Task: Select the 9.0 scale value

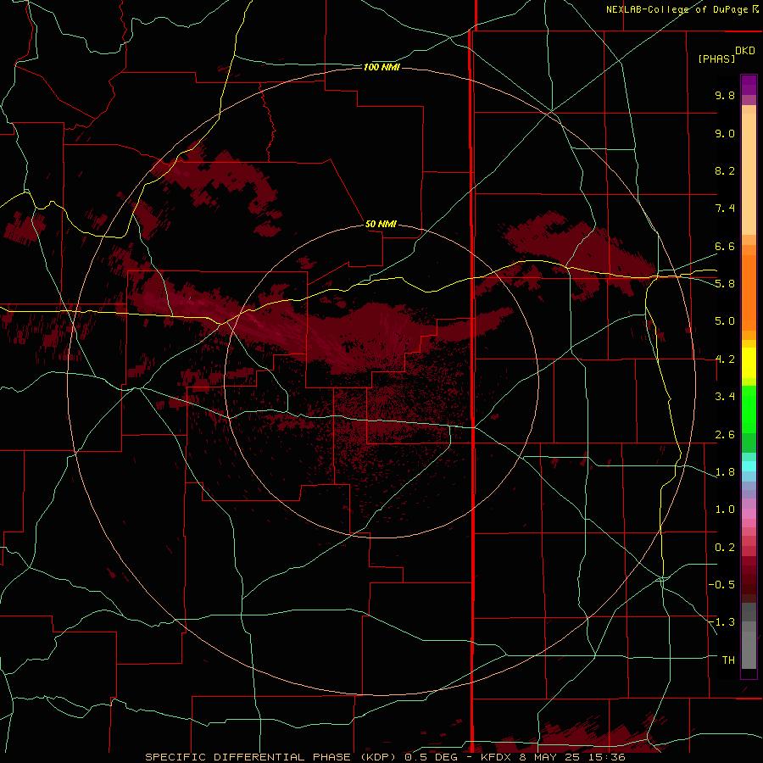Action: click(725, 133)
